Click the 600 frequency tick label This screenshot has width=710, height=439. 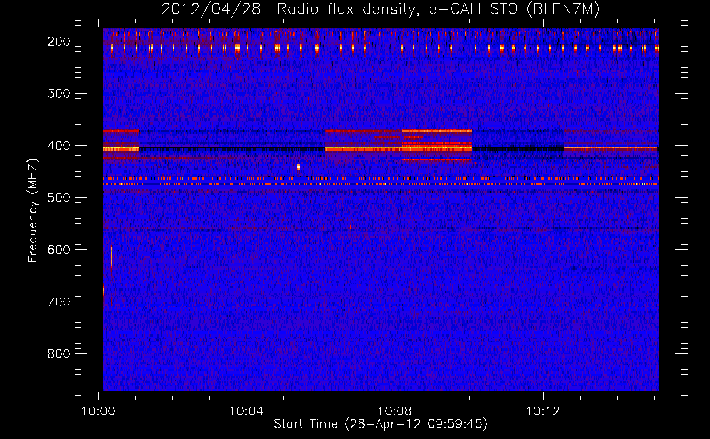[59, 250]
